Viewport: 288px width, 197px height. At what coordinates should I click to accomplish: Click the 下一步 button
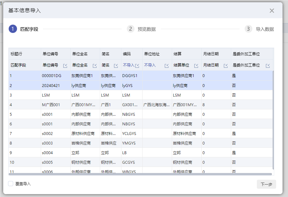(x=266, y=184)
